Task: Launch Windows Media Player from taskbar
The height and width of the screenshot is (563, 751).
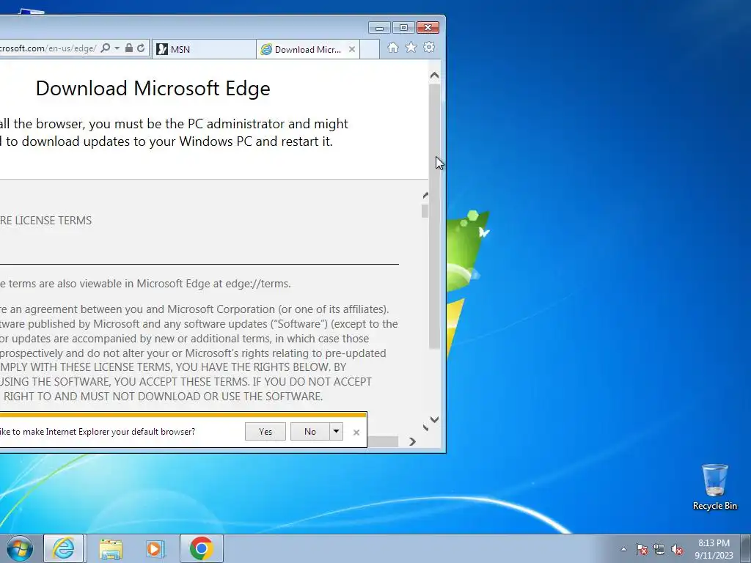Action: pyautogui.click(x=155, y=548)
